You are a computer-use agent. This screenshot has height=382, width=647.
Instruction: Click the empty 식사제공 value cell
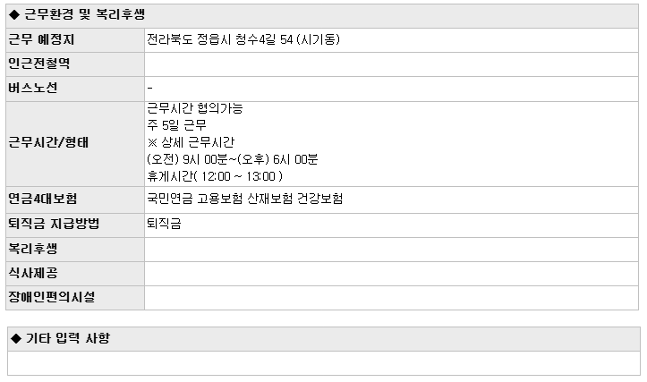[x=391, y=274]
